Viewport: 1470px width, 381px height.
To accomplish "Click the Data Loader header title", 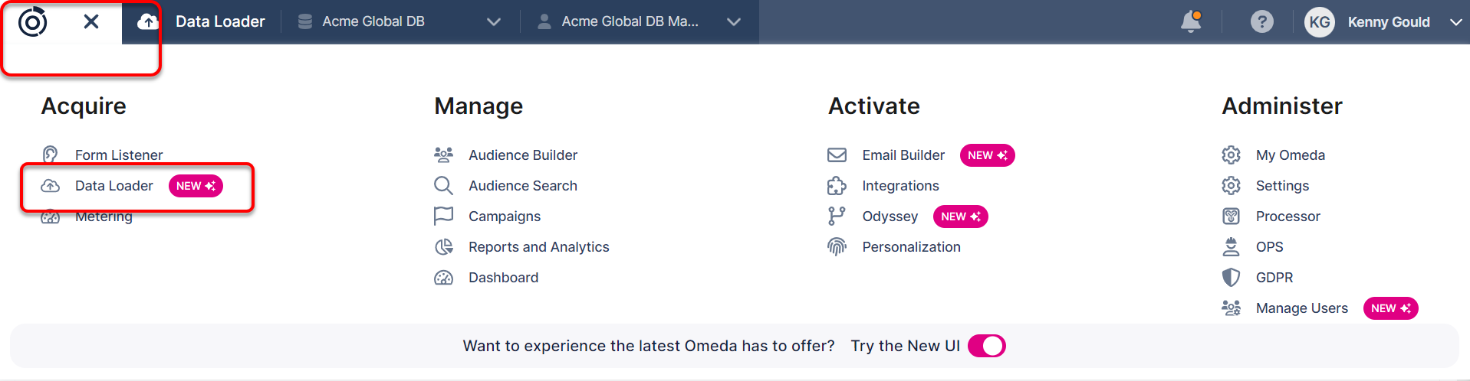I will (220, 21).
